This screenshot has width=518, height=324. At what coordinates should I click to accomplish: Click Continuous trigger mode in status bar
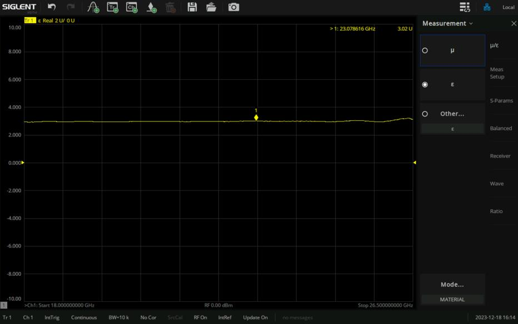click(84, 317)
